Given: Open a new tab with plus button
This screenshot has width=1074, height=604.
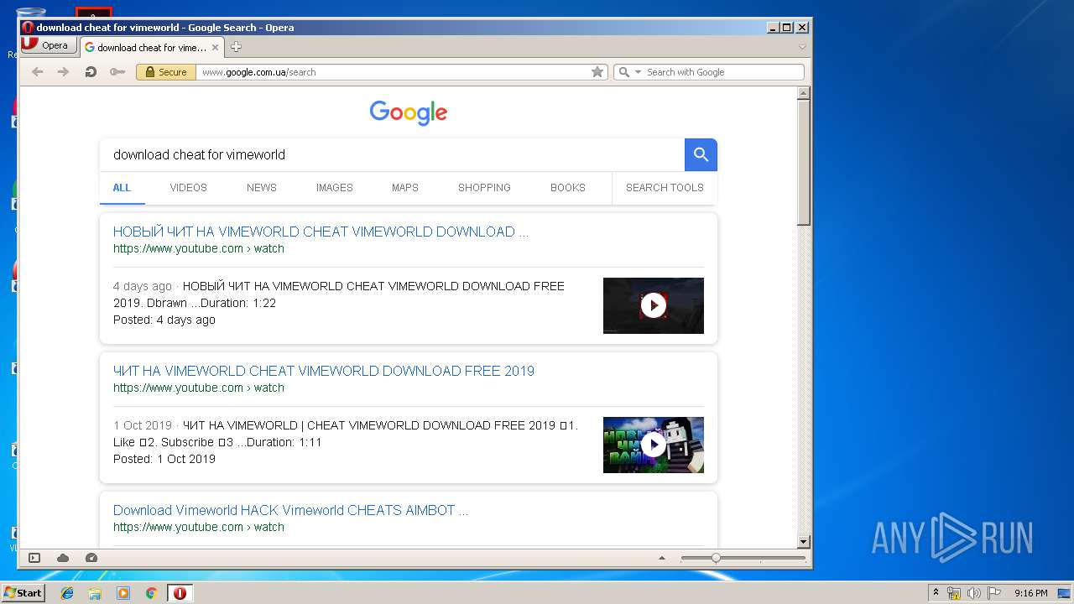Looking at the screenshot, I should click(236, 47).
